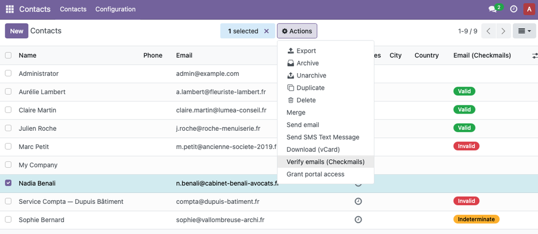Check the Julien Roche row checkbox
The height and width of the screenshot is (234, 538).
[8, 129]
